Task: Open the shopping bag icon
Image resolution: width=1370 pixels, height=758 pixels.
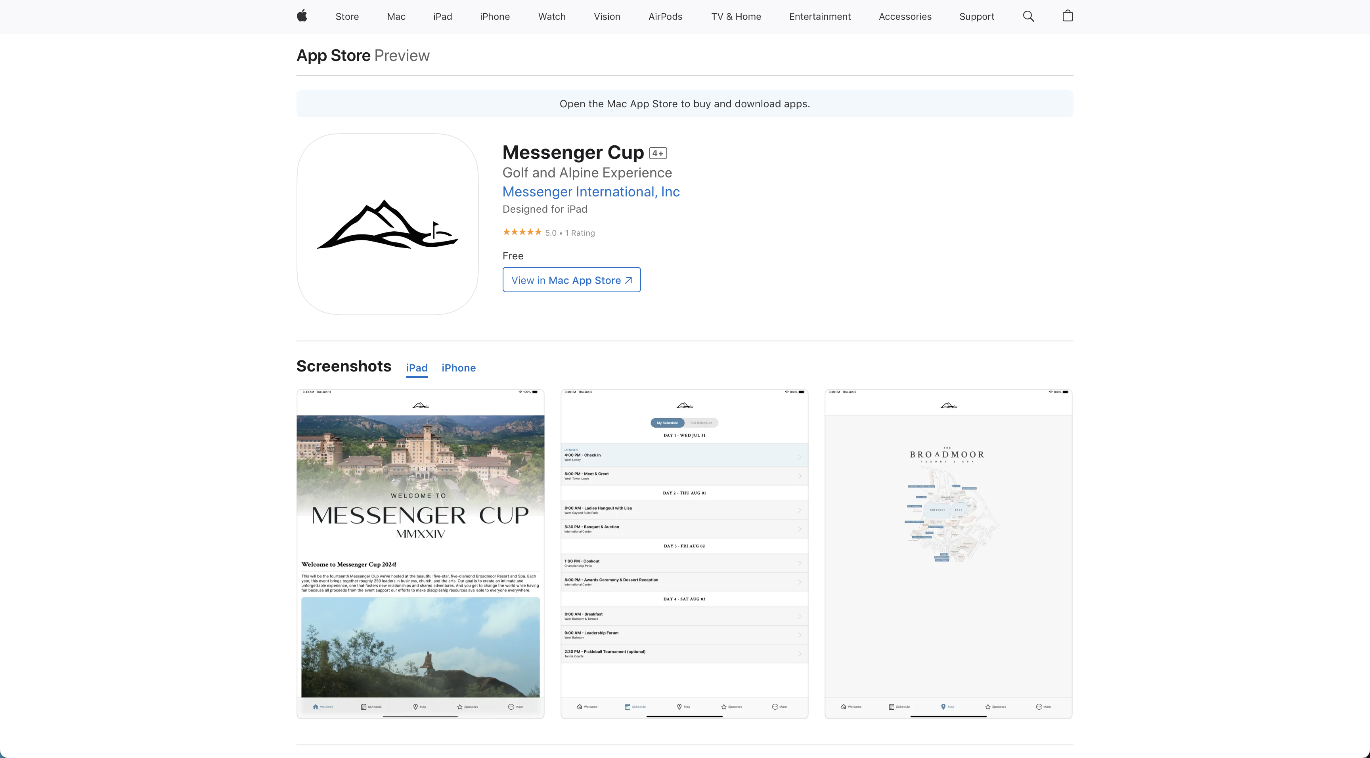Action: pos(1068,16)
